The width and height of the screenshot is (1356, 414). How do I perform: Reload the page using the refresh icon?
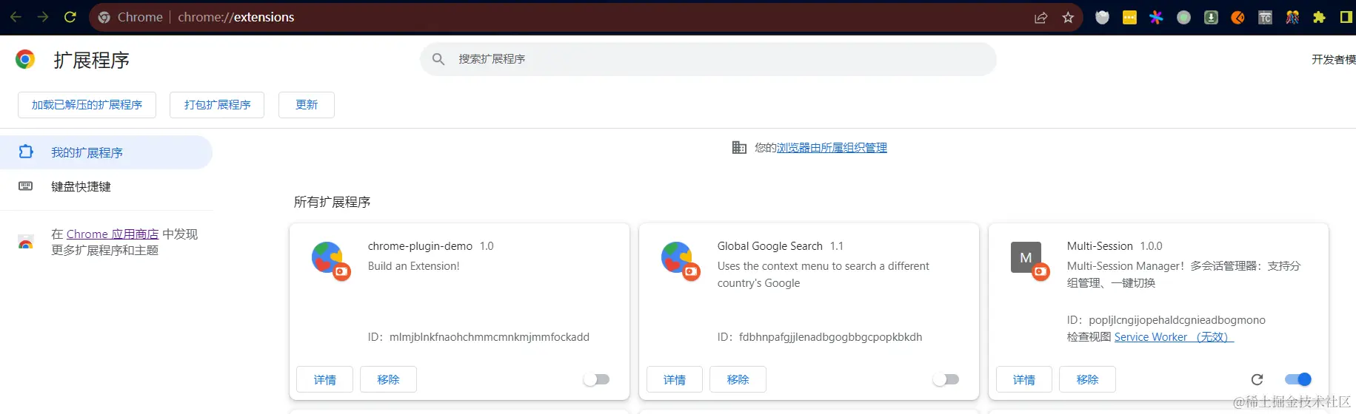pyautogui.click(x=70, y=17)
